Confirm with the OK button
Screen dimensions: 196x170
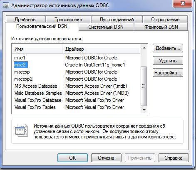(72, 158)
